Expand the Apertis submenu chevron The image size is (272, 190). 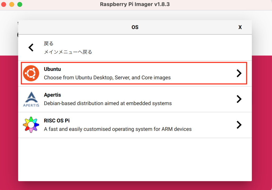pyautogui.click(x=239, y=99)
